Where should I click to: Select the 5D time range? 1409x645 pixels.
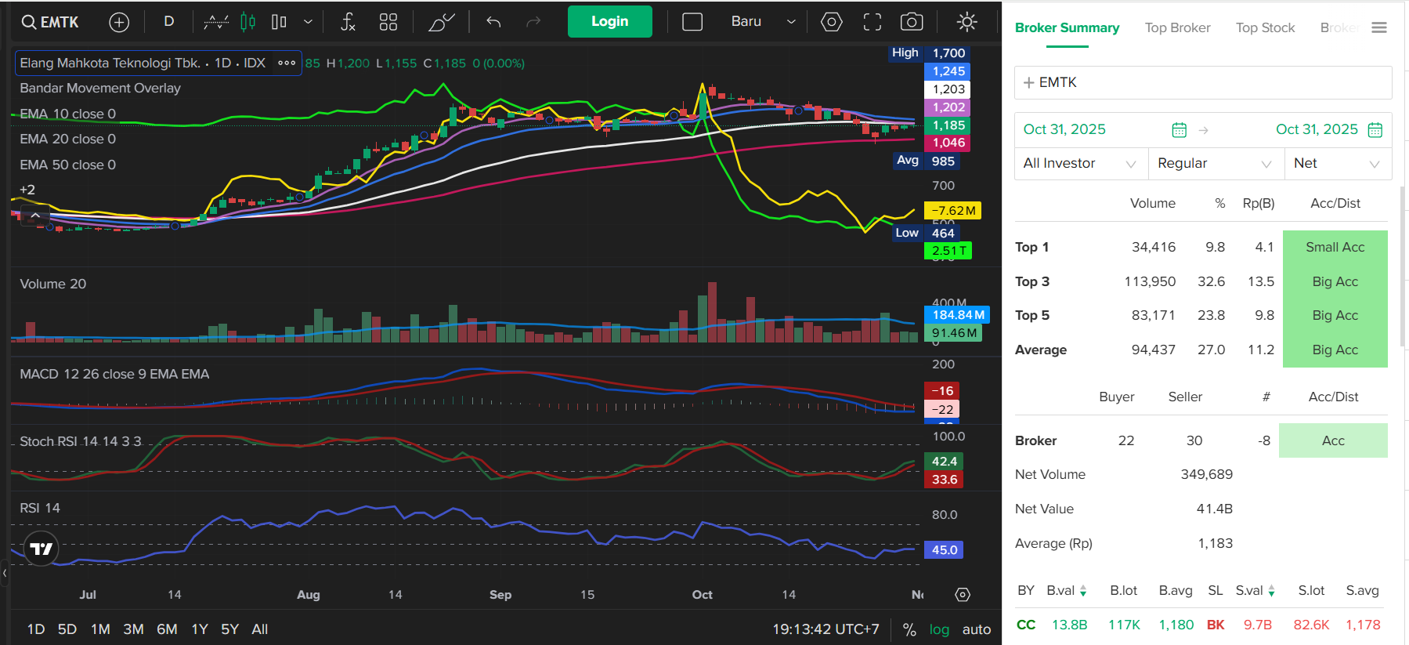click(67, 629)
